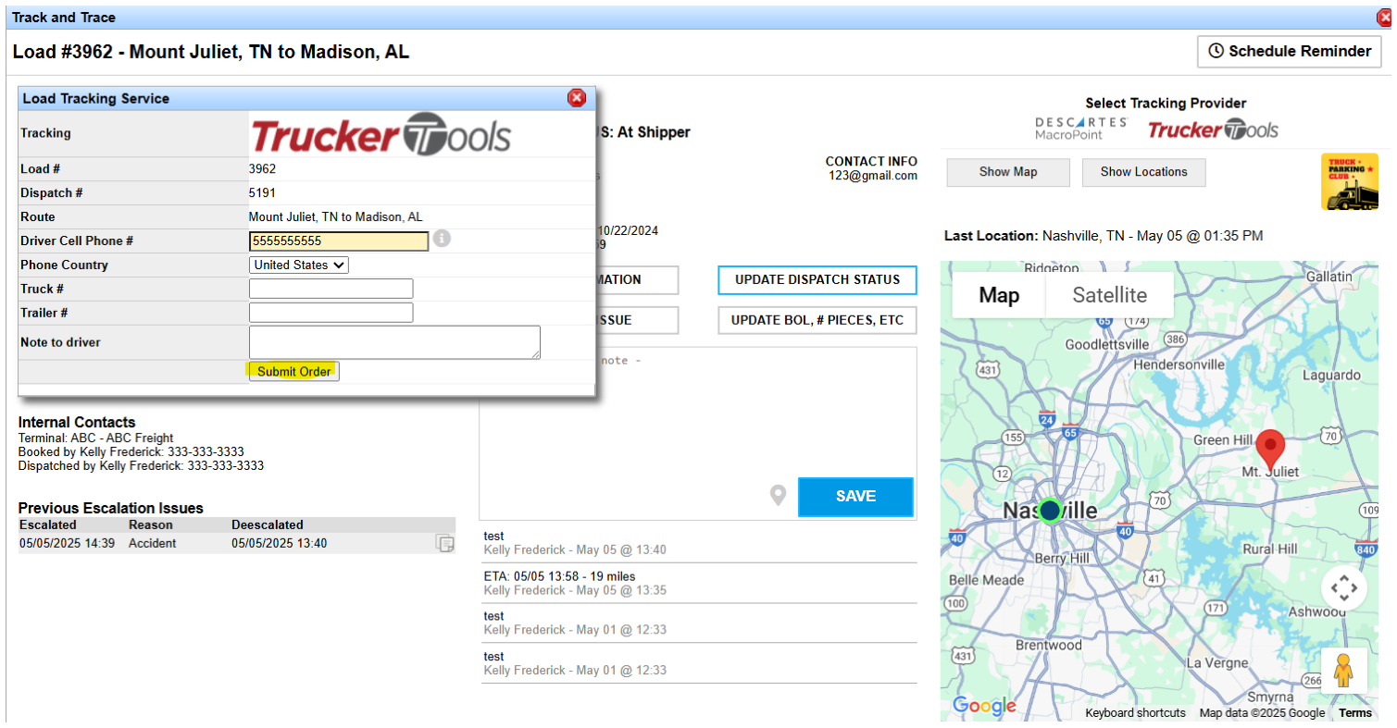Click the Accident reason cell
This screenshot has width=1397, height=728.
[153, 543]
